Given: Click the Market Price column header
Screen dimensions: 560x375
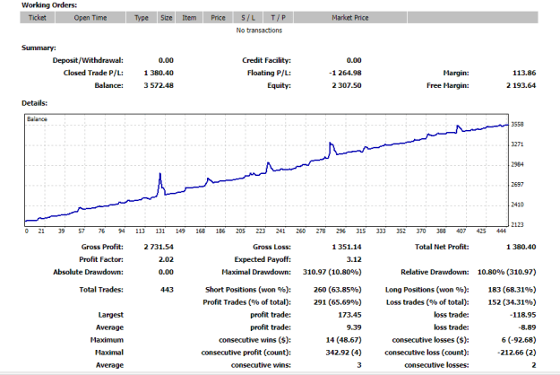Looking at the screenshot, I should point(350,18).
